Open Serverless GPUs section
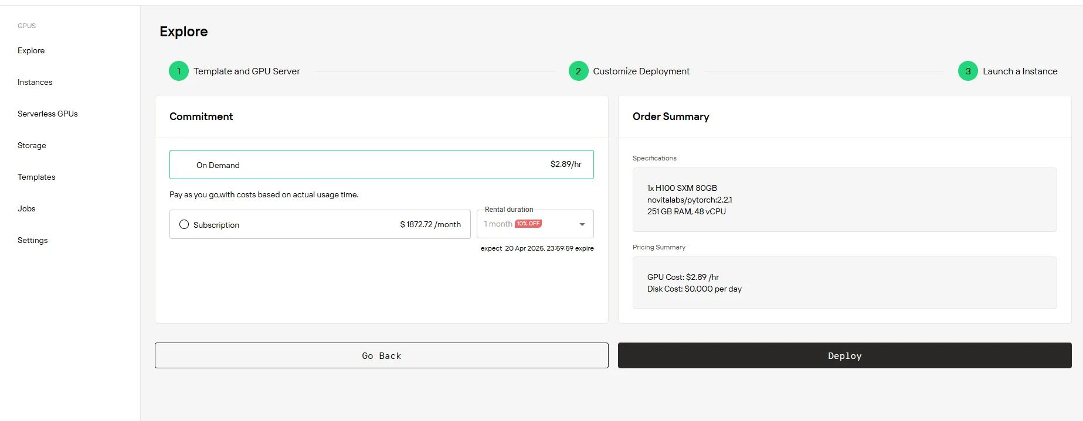 [x=47, y=114]
